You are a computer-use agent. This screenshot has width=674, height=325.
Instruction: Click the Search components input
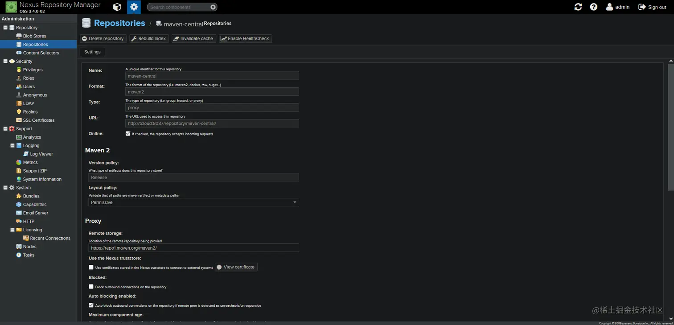[178, 7]
